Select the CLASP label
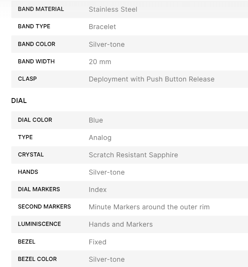This screenshot has height=267, width=248. pyautogui.click(x=28, y=79)
